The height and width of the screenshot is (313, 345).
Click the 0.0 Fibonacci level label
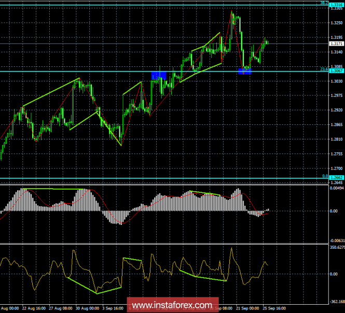324,176
